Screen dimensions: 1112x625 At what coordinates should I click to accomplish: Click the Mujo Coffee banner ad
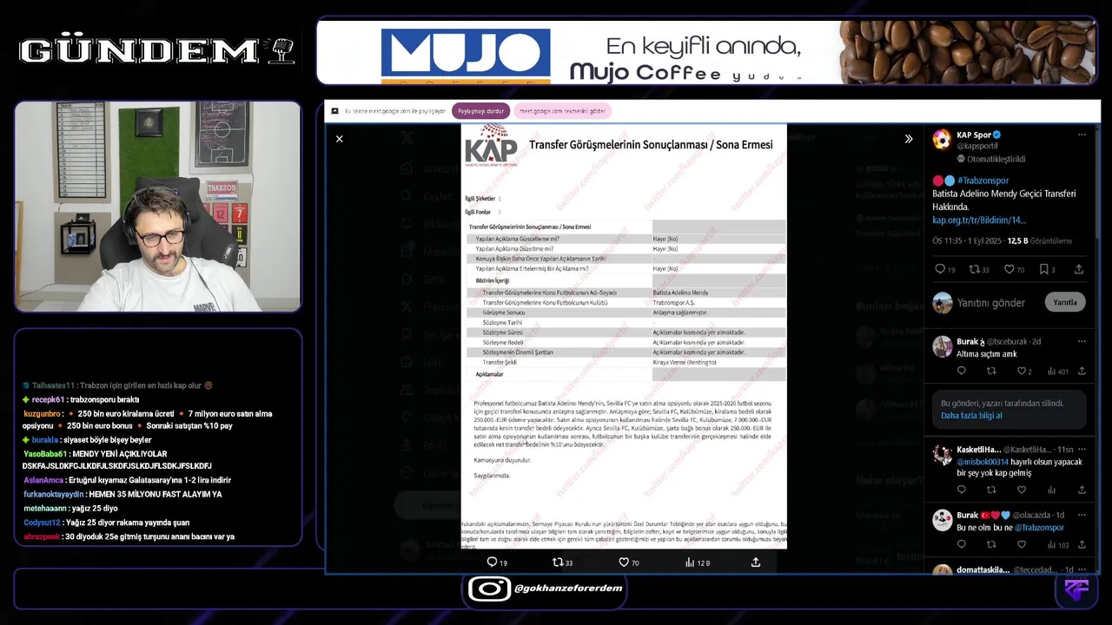click(x=706, y=52)
